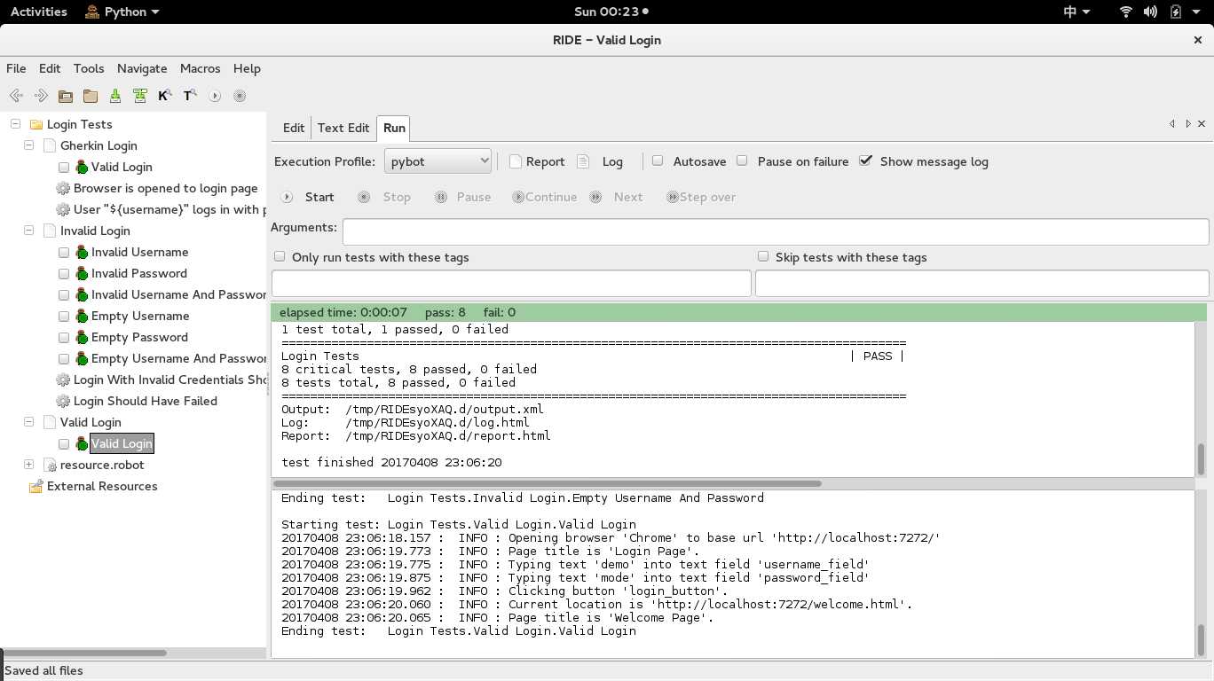Click the Step over button
Image resolution: width=1214 pixels, height=681 pixels.
click(x=701, y=197)
